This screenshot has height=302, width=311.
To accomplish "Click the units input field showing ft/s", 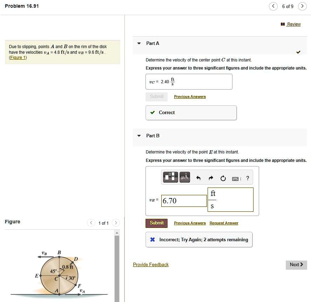I will click(230, 200).
